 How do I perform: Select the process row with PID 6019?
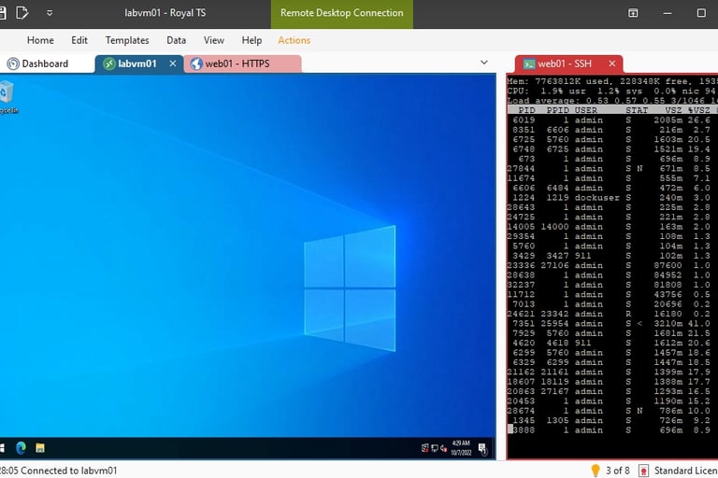612,119
